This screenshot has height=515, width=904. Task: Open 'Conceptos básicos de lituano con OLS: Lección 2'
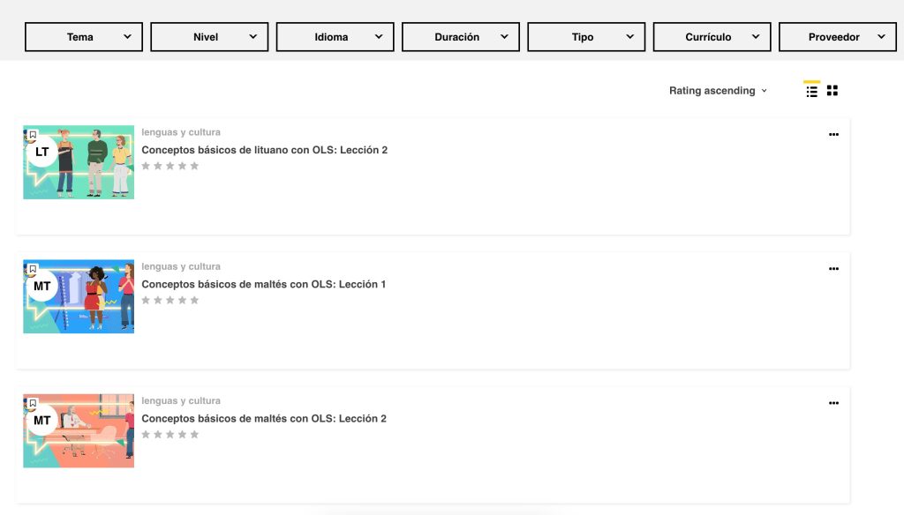tap(264, 150)
